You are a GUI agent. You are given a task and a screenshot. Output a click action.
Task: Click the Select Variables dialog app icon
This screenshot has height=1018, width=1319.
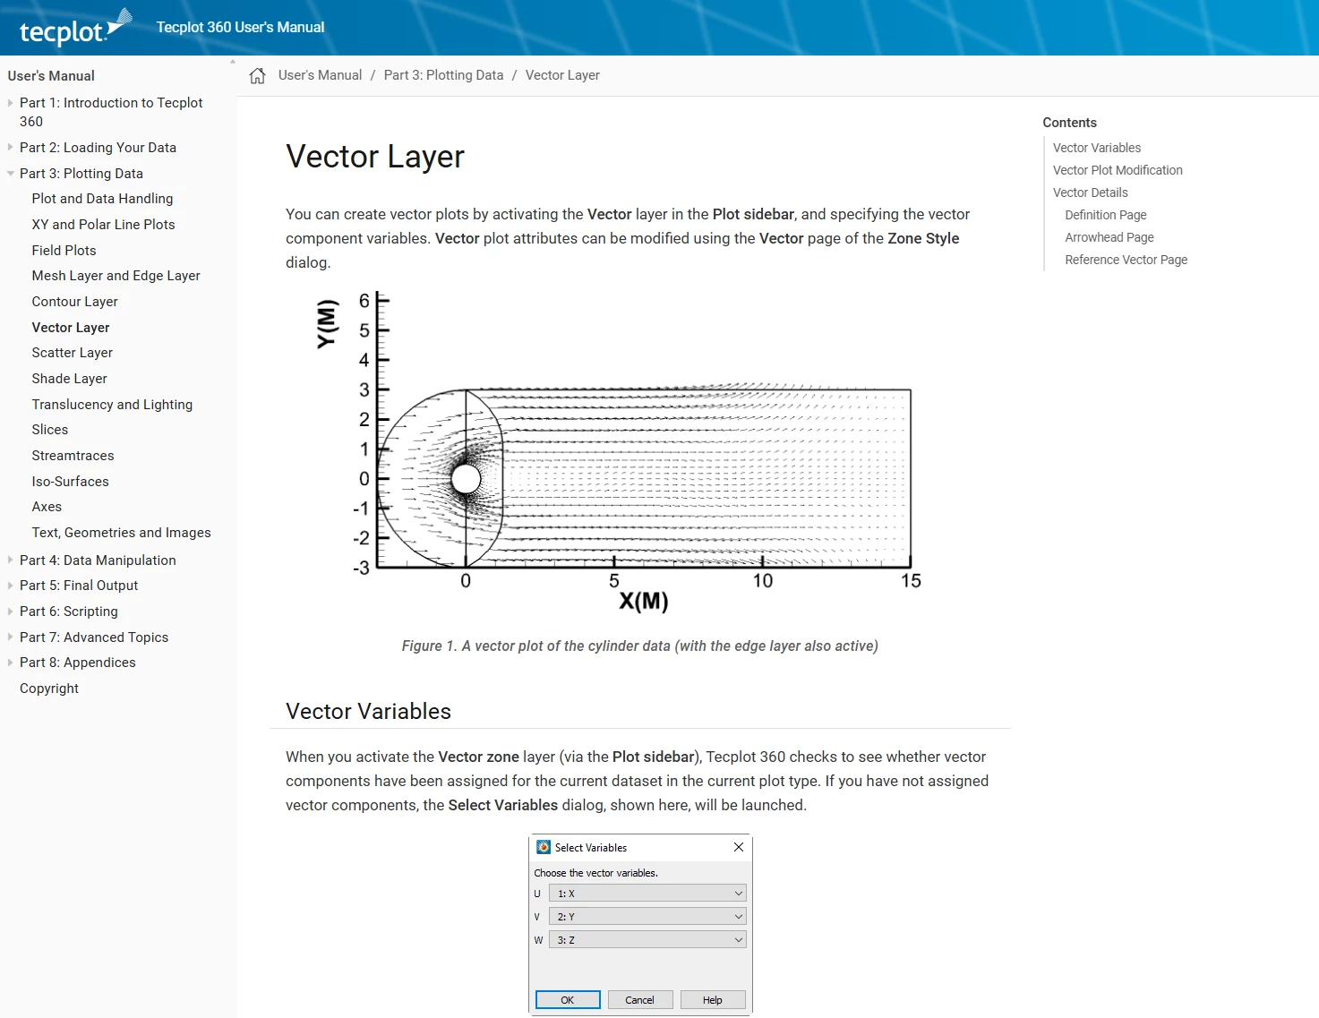point(544,847)
